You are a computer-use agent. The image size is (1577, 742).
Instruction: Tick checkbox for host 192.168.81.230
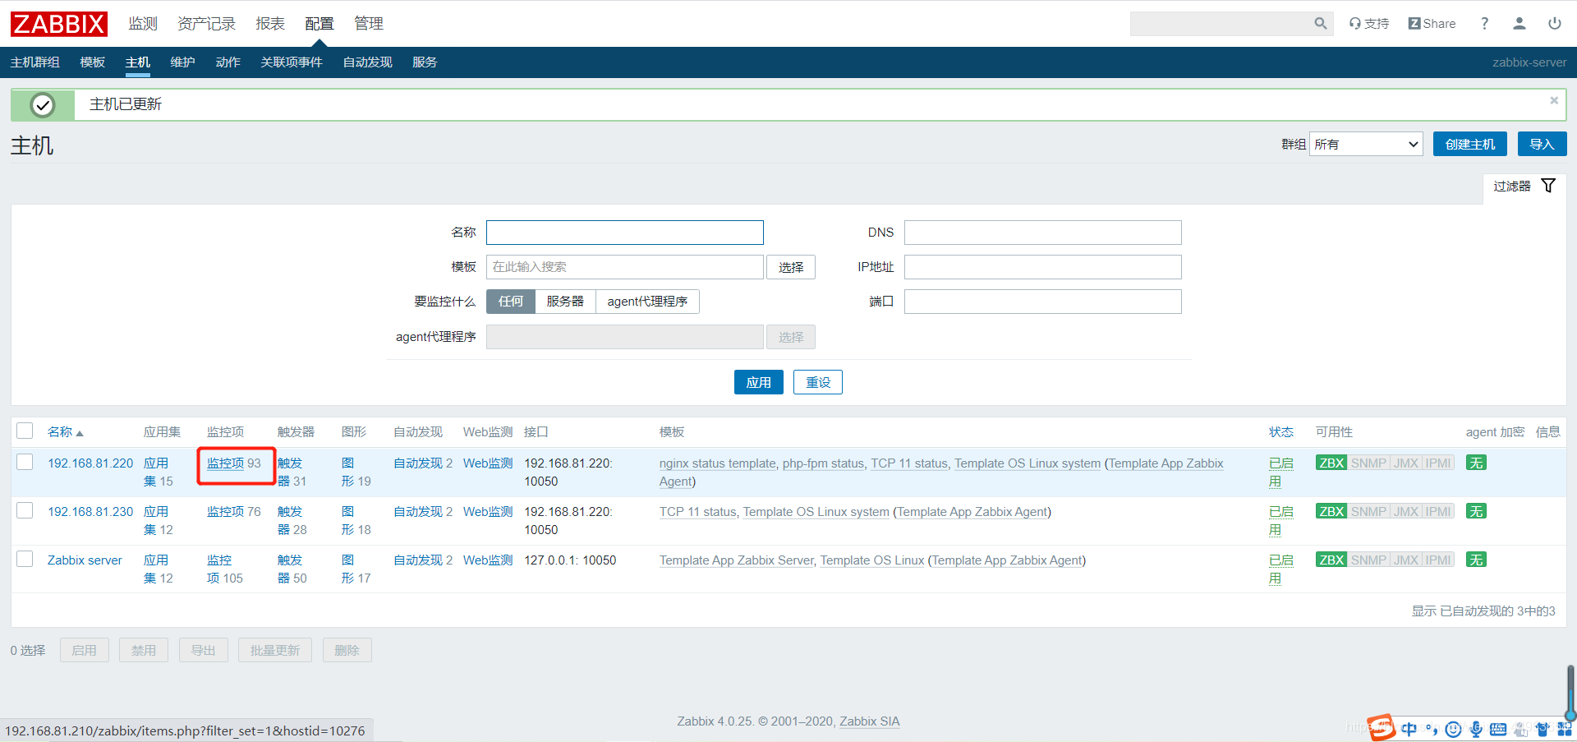pos(25,511)
